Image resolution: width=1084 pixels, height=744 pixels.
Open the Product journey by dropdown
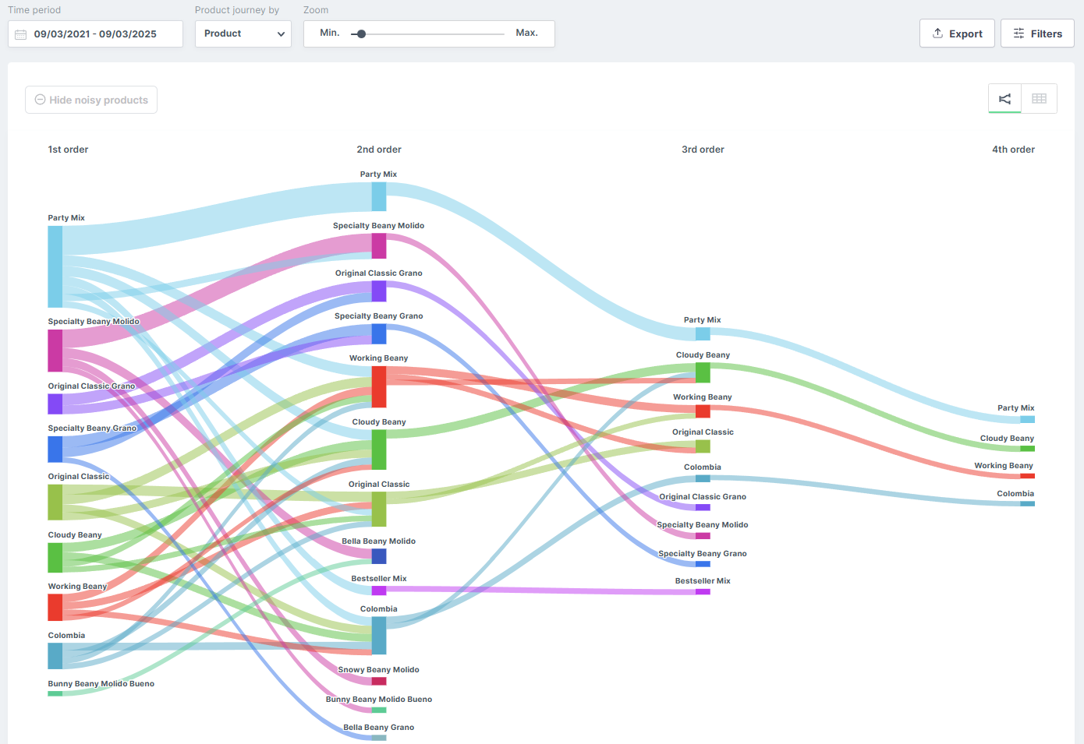point(243,33)
